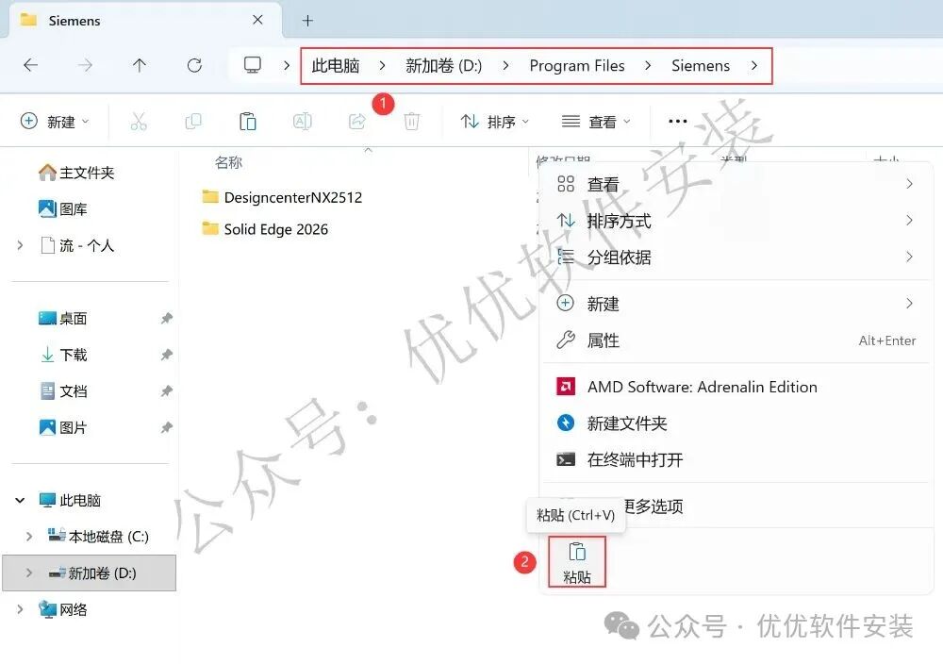The image size is (943, 664).
Task: Click 粘贴 button in context menu
Action: [577, 562]
